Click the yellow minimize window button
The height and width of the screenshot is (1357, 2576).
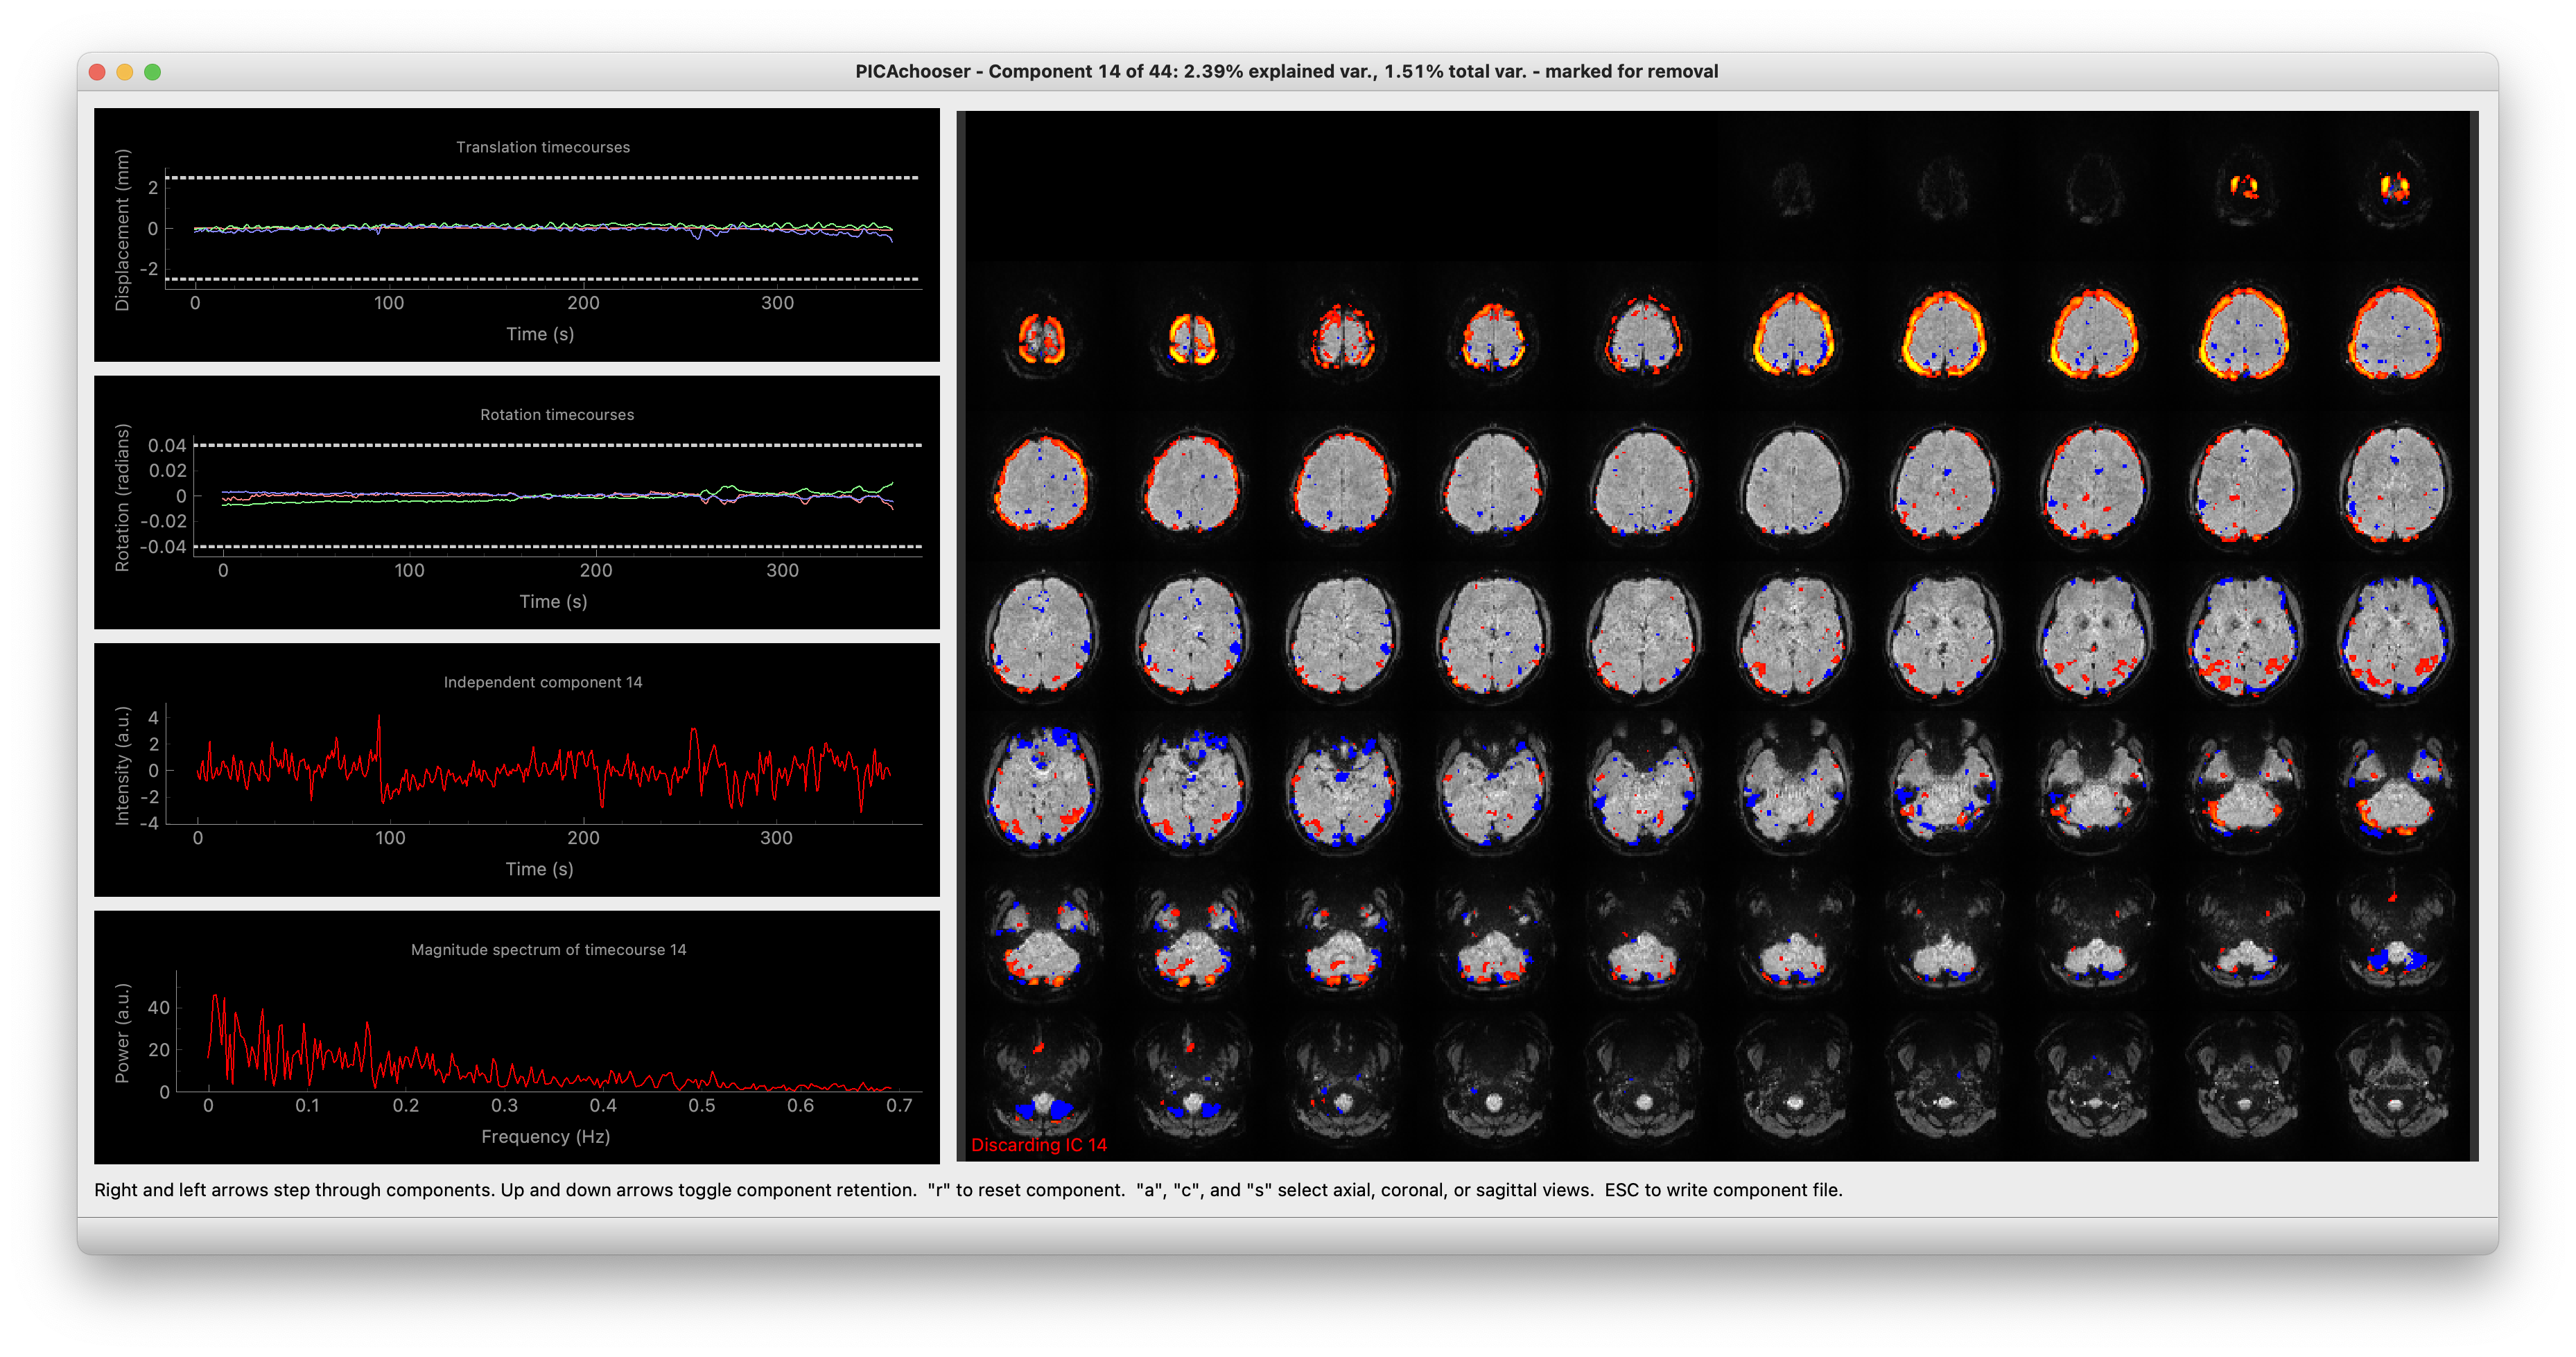(125, 72)
